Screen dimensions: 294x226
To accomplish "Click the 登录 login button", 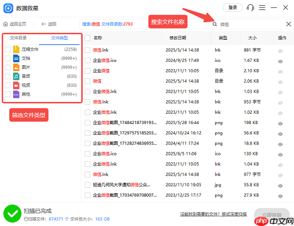I will [233, 8].
